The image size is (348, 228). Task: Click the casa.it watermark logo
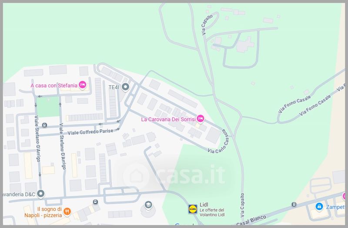174,175
